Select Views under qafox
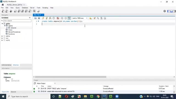Viewport: 176px width, 99px height. 10,30
